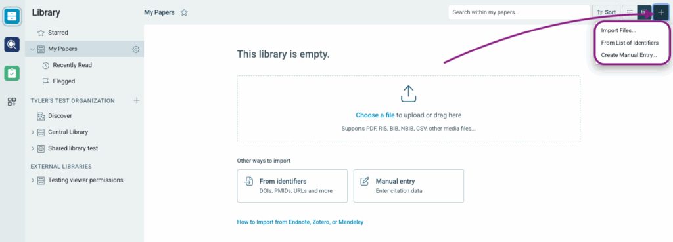Open the green clipboard review icon
Screen dimensions: 673x242
pos(12,73)
